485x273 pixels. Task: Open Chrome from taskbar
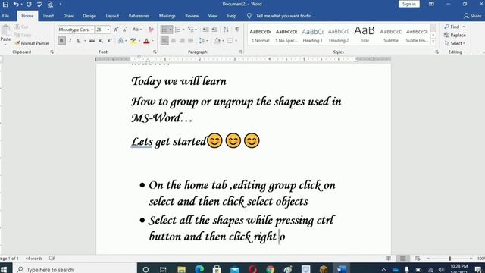tap(271, 270)
